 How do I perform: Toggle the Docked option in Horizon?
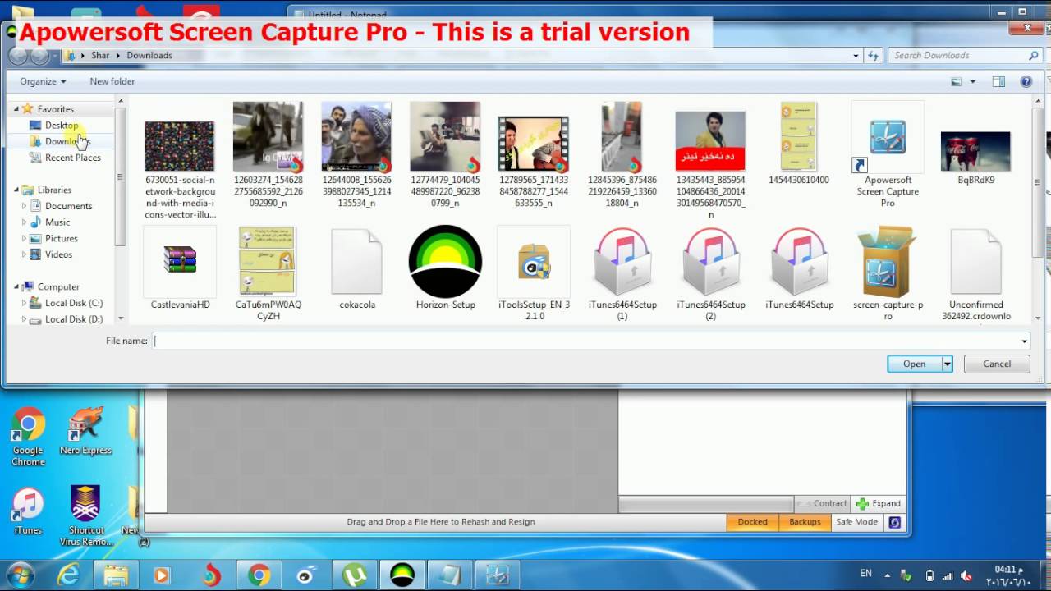pos(752,522)
